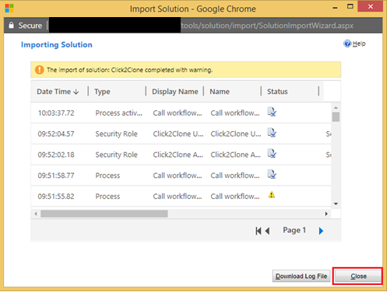387x292 pixels.
Task: Select the 09:51:58.77 timestamp cell
Action: tap(56, 176)
